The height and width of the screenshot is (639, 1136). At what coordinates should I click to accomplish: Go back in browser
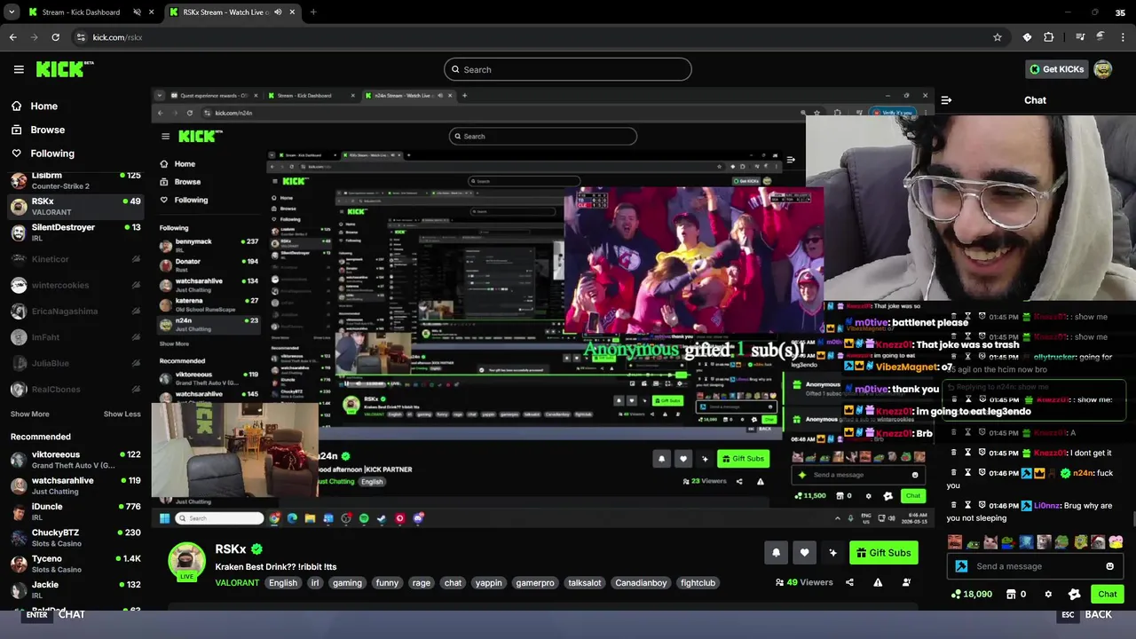coord(12,37)
